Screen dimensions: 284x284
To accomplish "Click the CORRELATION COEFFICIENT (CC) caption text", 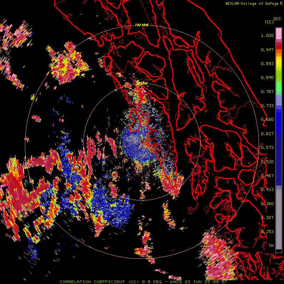I will 99,282.
